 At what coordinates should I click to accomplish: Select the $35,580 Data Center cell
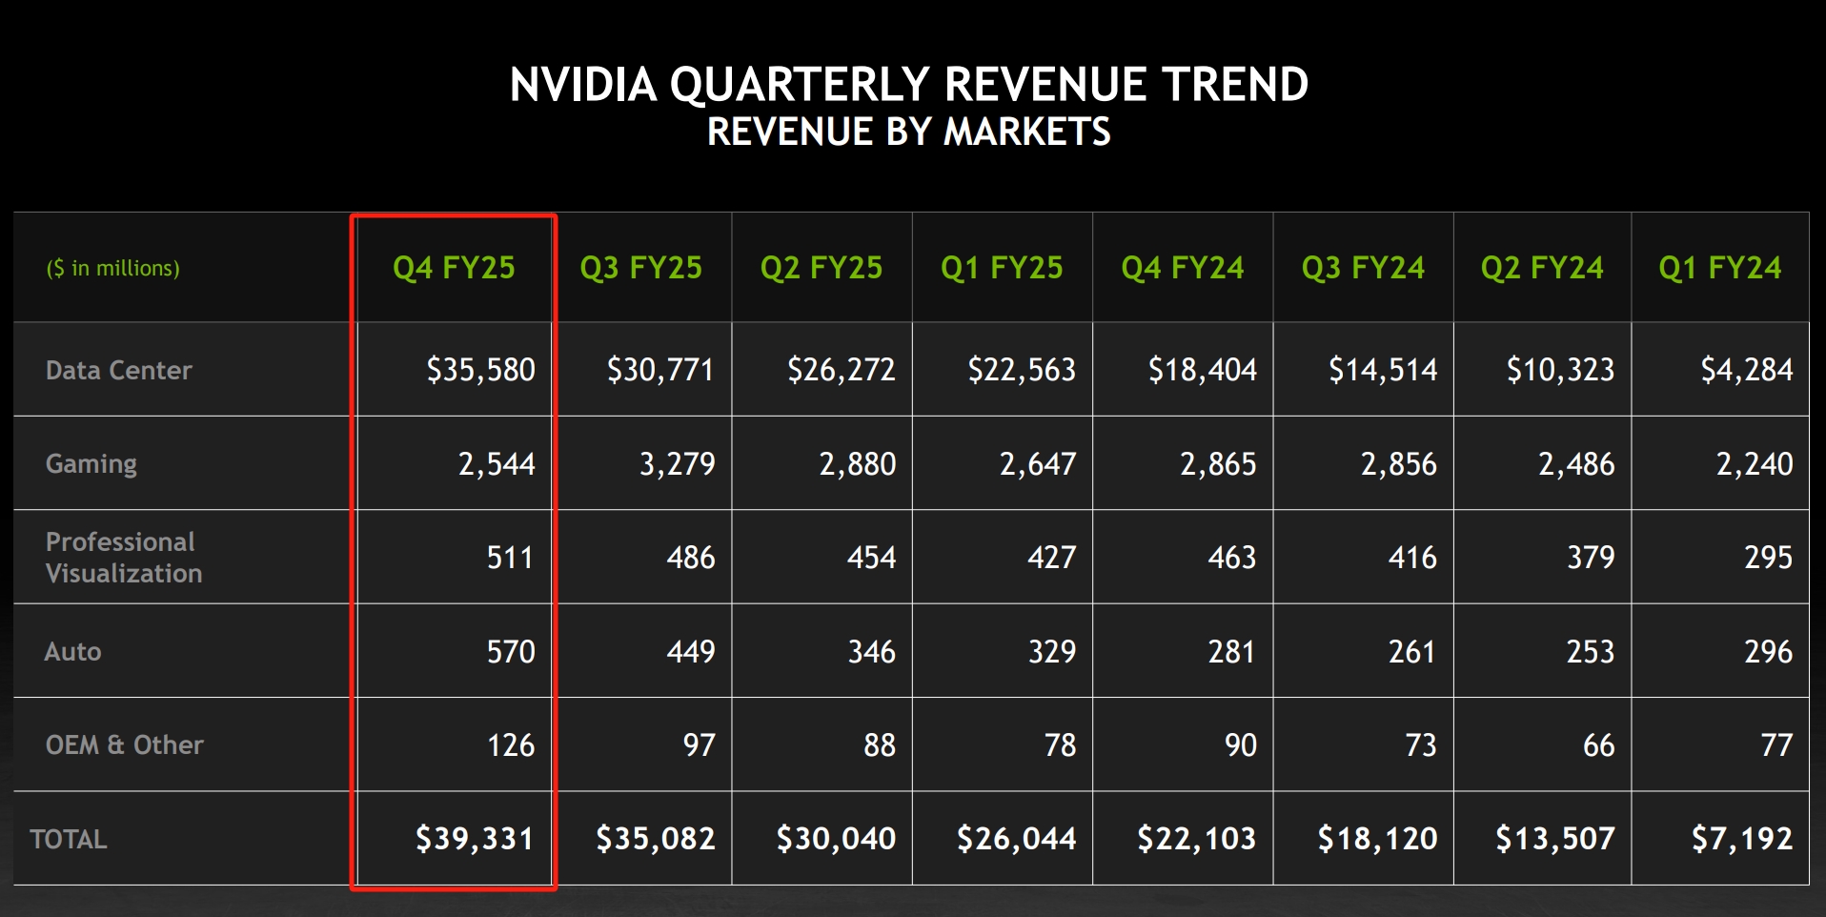tap(480, 370)
